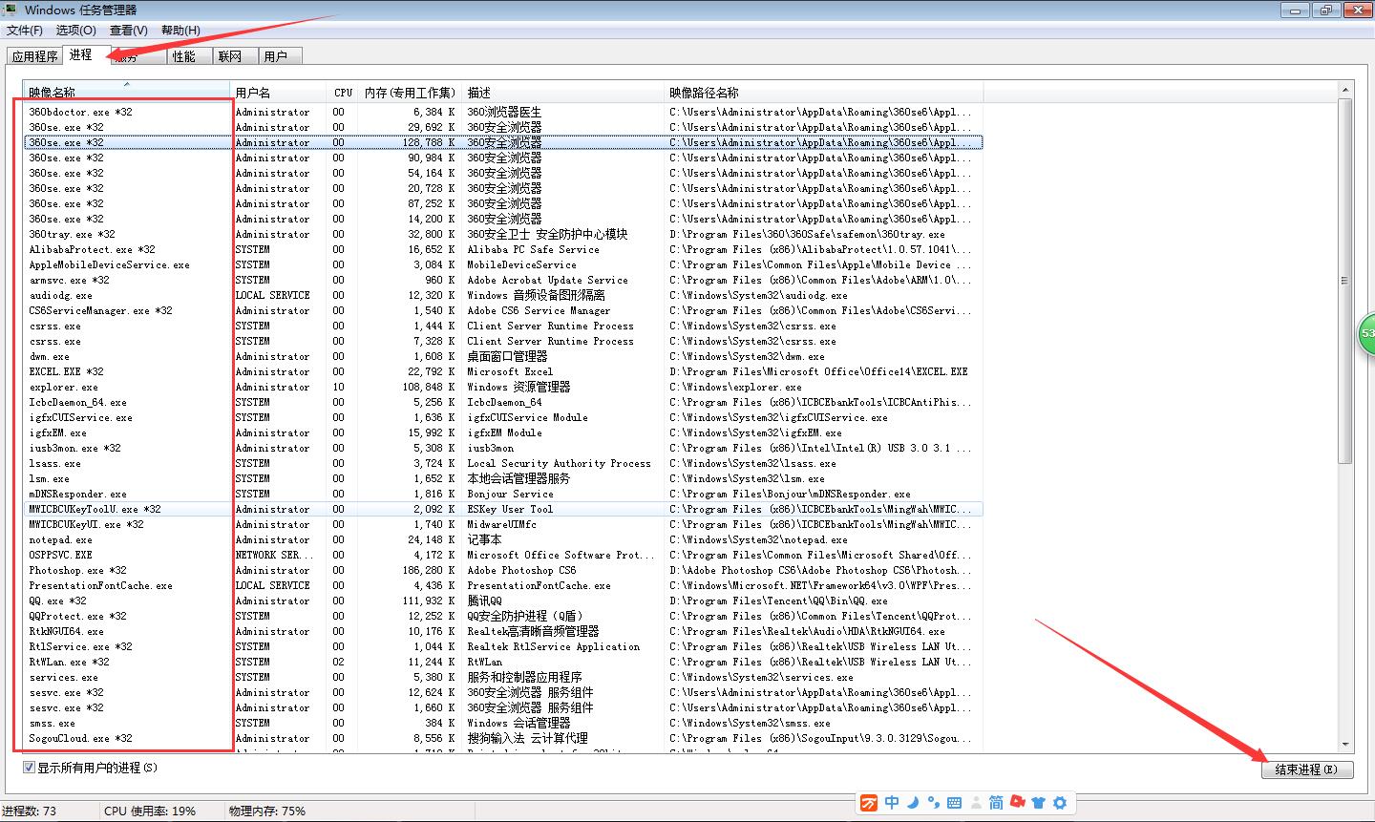Select the QQ.exe *32 process
The height and width of the screenshot is (822, 1375).
(x=503, y=601)
